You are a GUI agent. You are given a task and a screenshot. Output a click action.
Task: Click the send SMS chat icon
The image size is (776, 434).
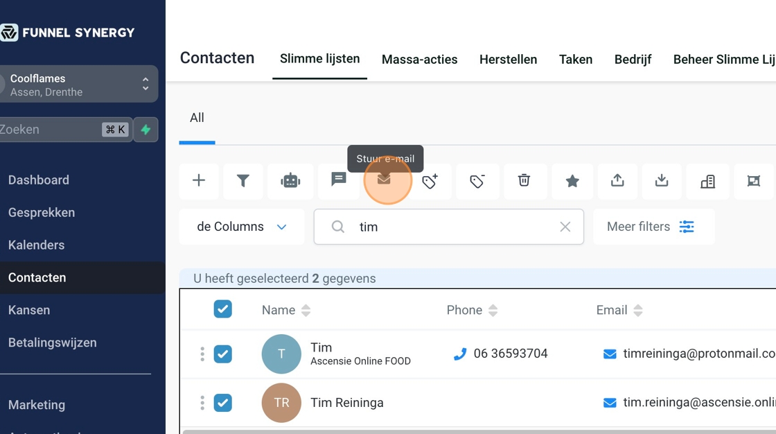point(338,180)
